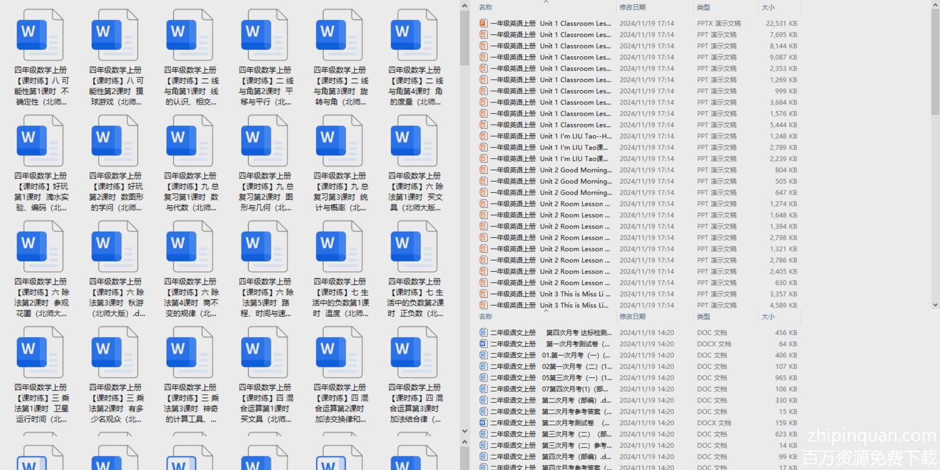Viewport: 940px width, 470px height.
Task: Select the file 九 总复习第3课时 统计与概率
Action: pyautogui.click(x=339, y=141)
